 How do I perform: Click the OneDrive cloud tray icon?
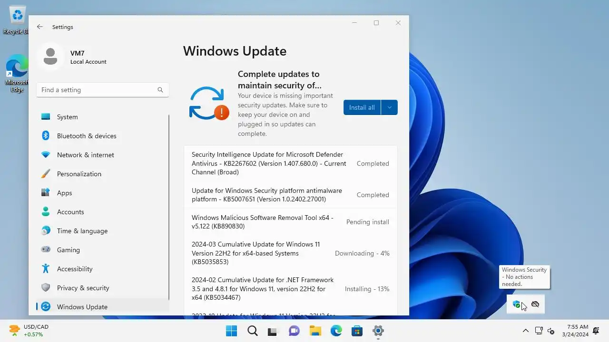(535, 304)
